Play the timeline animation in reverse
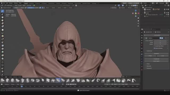 pos(70,84)
